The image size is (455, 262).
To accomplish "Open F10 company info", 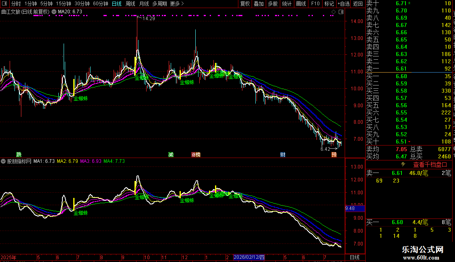I will [x=315, y=4].
